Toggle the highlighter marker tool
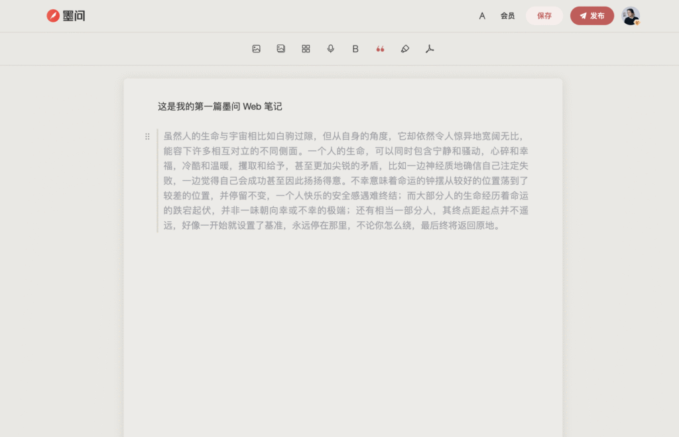Image resolution: width=679 pixels, height=437 pixels. pyautogui.click(x=405, y=49)
